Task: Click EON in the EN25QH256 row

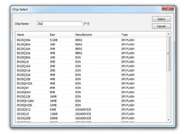Action: [x=78, y=105]
